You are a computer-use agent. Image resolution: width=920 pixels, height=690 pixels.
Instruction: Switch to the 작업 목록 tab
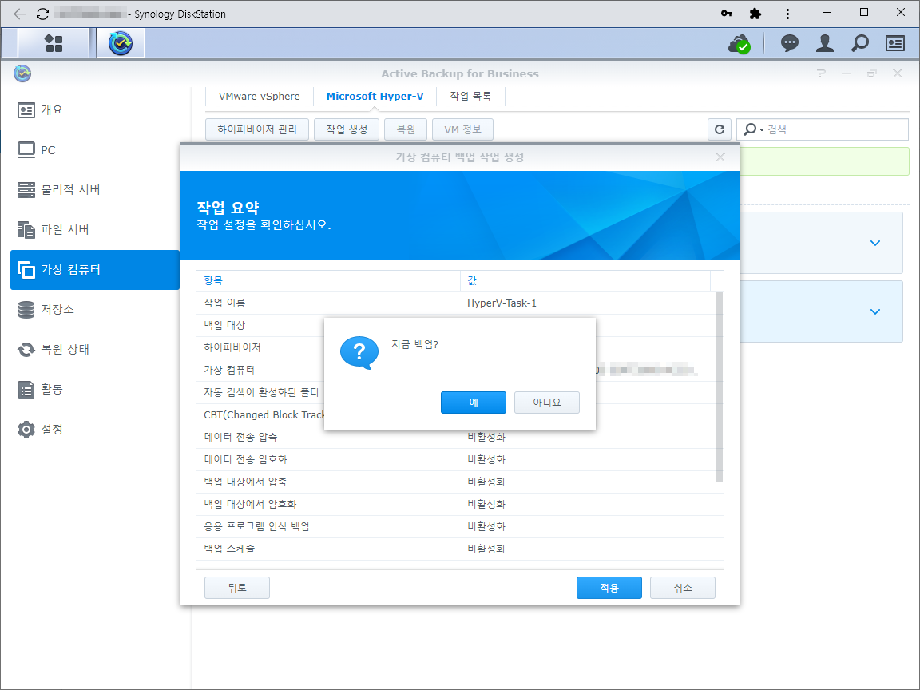470,96
